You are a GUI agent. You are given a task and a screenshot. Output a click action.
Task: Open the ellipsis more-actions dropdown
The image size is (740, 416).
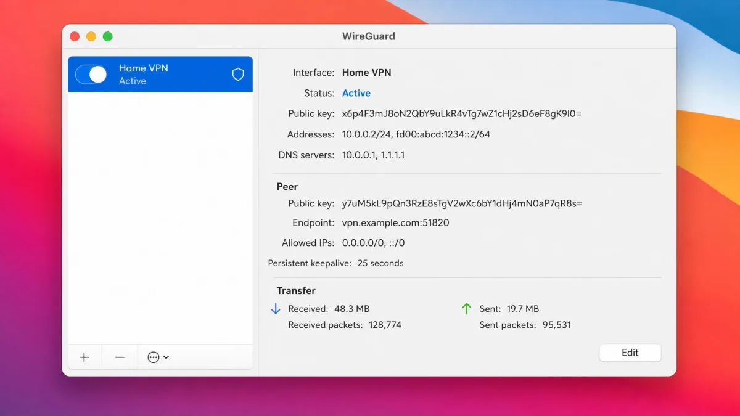pos(158,357)
